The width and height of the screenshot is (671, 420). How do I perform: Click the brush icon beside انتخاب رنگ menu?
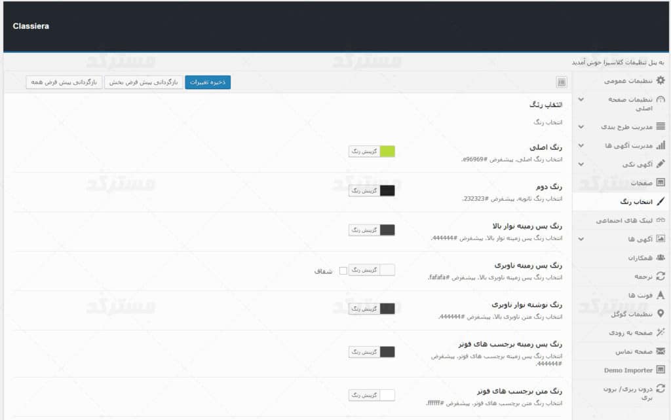[x=661, y=201]
